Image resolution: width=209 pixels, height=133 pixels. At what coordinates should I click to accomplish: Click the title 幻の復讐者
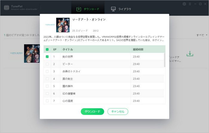69,93
